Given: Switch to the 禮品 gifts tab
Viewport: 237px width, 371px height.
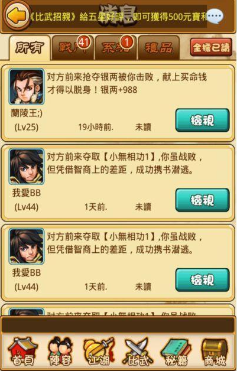Looking at the screenshot, I should coord(158,48).
